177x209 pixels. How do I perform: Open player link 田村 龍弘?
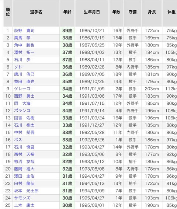(x=24, y=184)
